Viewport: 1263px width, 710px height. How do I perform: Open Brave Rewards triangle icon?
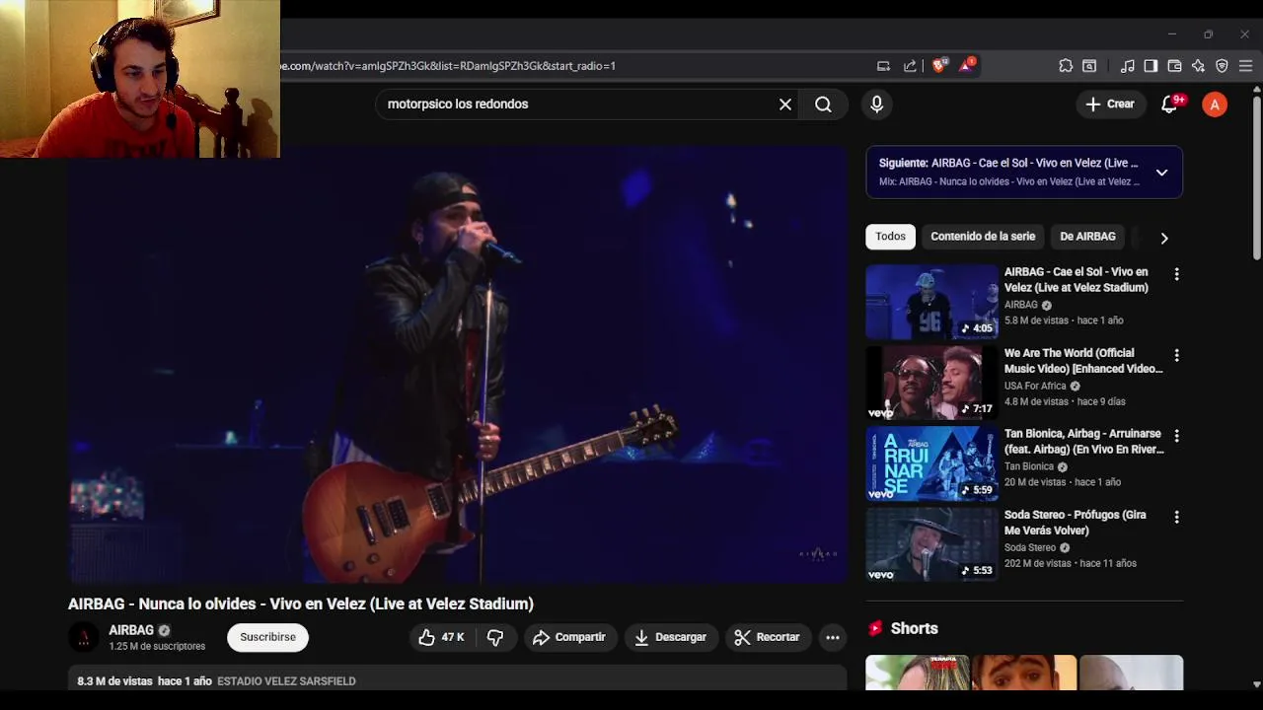[x=966, y=66]
